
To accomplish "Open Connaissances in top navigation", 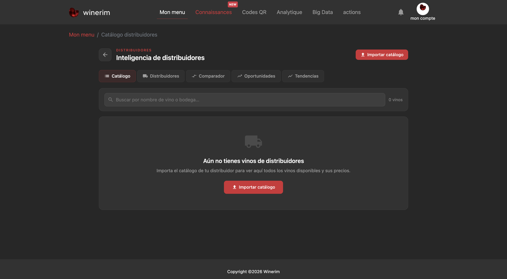I will coord(214,12).
